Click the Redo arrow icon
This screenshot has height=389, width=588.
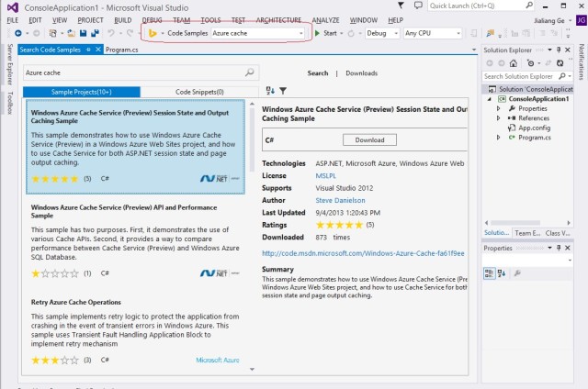click(x=130, y=33)
